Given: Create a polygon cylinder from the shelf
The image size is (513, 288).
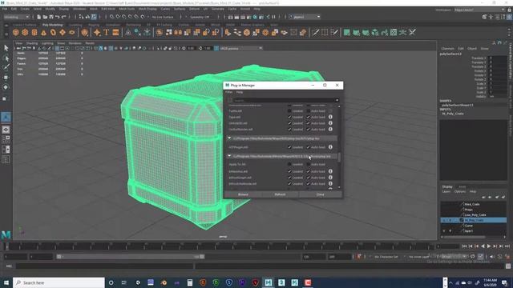Looking at the screenshot, I should coord(34,32).
